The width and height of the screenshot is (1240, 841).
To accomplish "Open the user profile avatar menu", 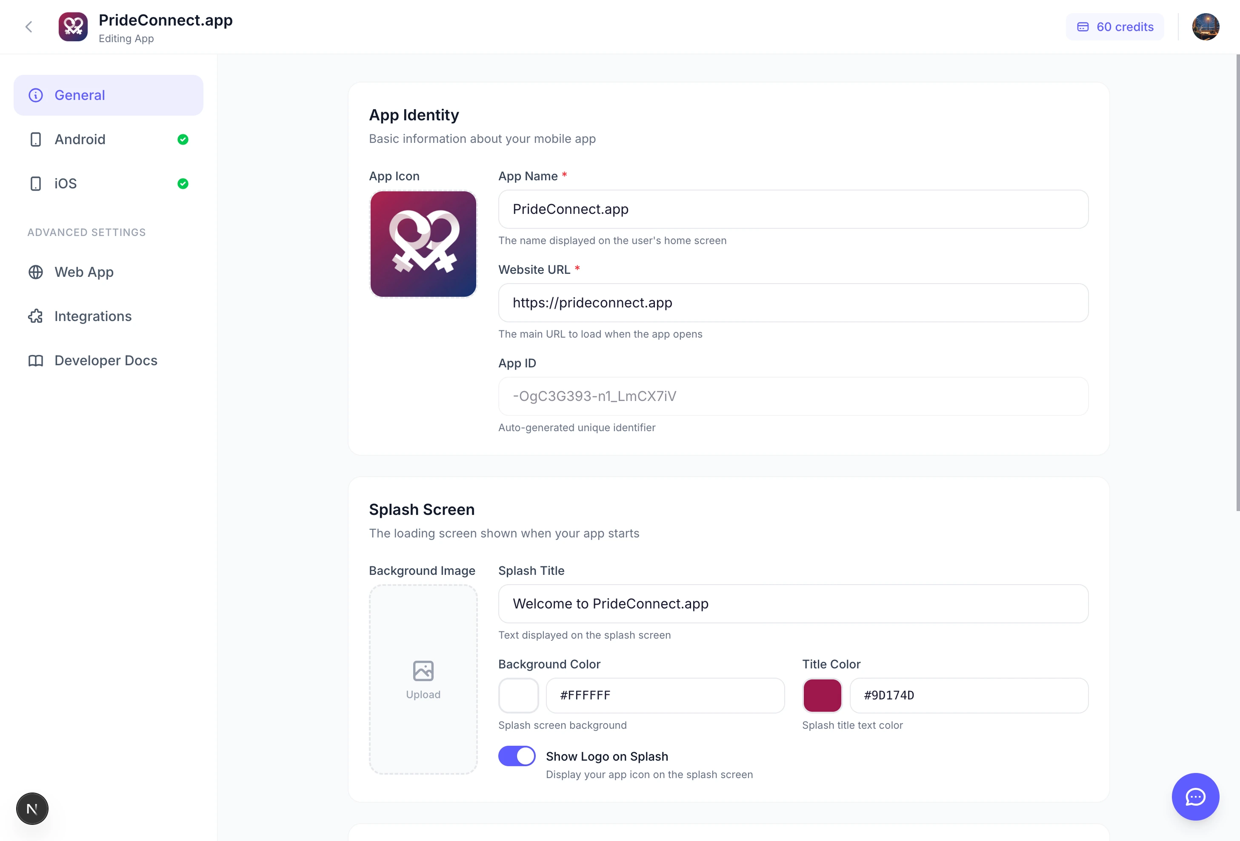I will click(x=1206, y=27).
